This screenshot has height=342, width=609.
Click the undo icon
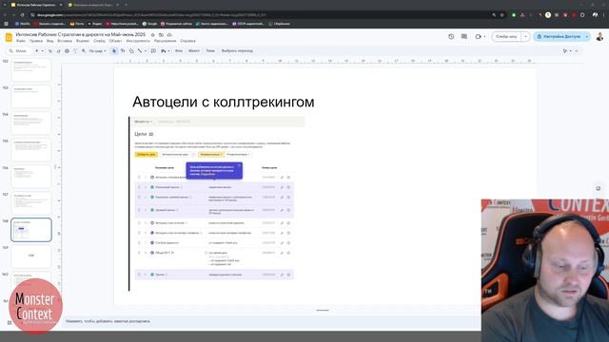tap(50, 50)
